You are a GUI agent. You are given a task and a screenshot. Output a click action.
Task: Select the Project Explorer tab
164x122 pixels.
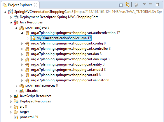(20, 5)
